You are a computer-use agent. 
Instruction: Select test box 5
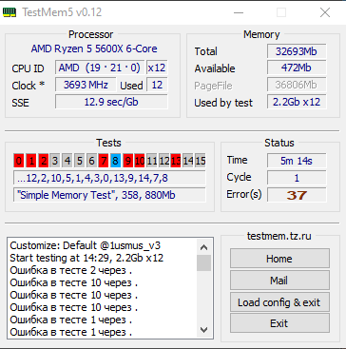tap(79, 161)
